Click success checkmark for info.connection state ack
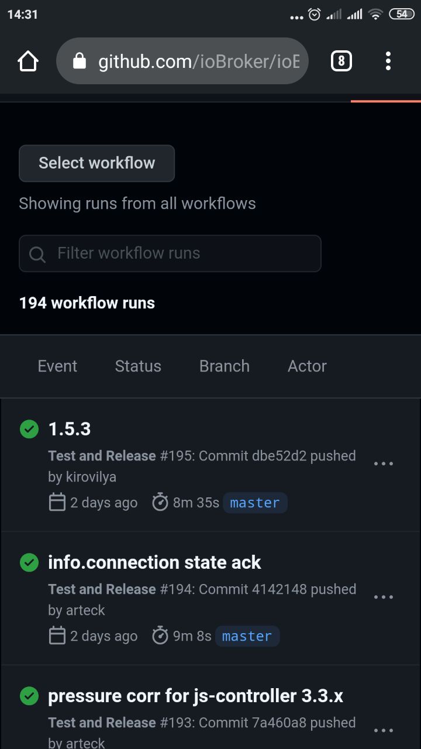Viewport: 421px width, 749px height. 29,562
